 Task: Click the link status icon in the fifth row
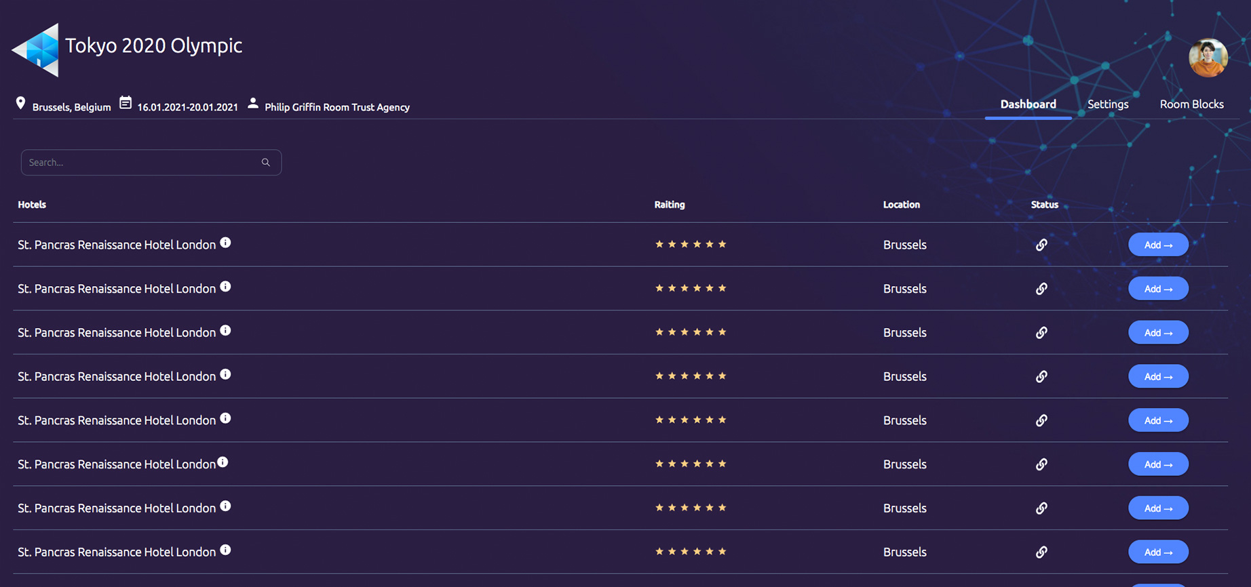tap(1041, 420)
